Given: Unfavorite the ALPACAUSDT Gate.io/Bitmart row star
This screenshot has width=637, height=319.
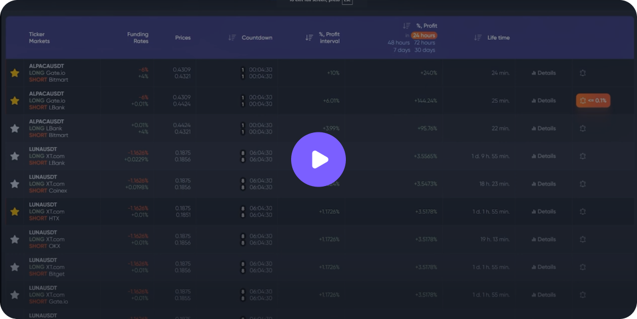Looking at the screenshot, I should [x=15, y=73].
